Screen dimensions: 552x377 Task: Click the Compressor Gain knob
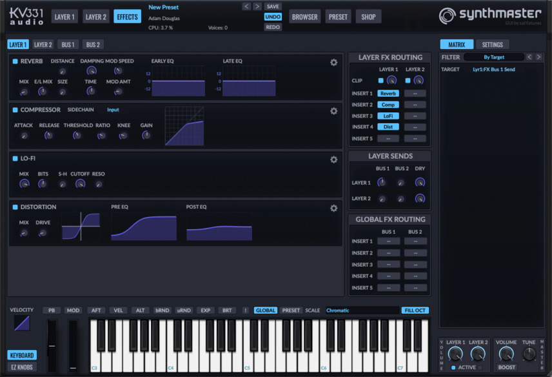pyautogui.click(x=146, y=136)
